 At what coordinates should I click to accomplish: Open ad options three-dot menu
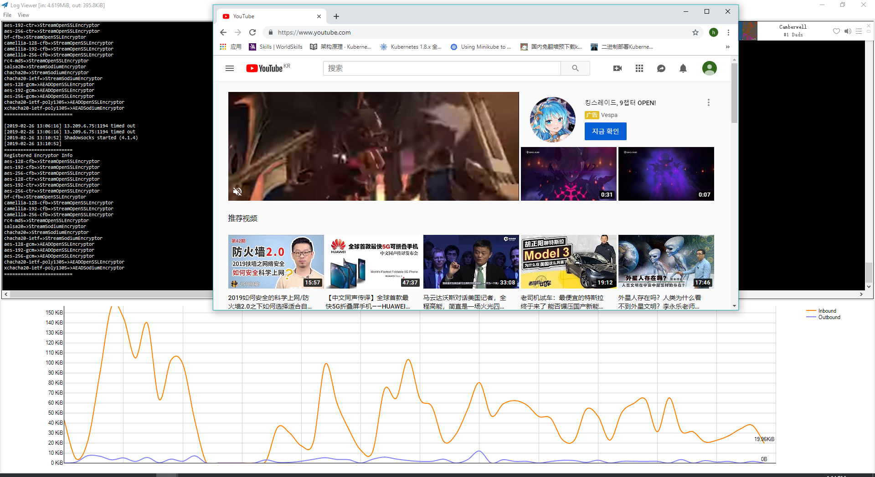tap(709, 102)
